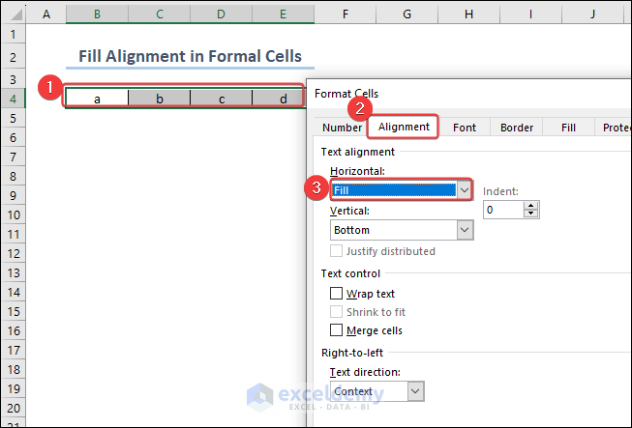Switch to the Number tab

coord(342,128)
